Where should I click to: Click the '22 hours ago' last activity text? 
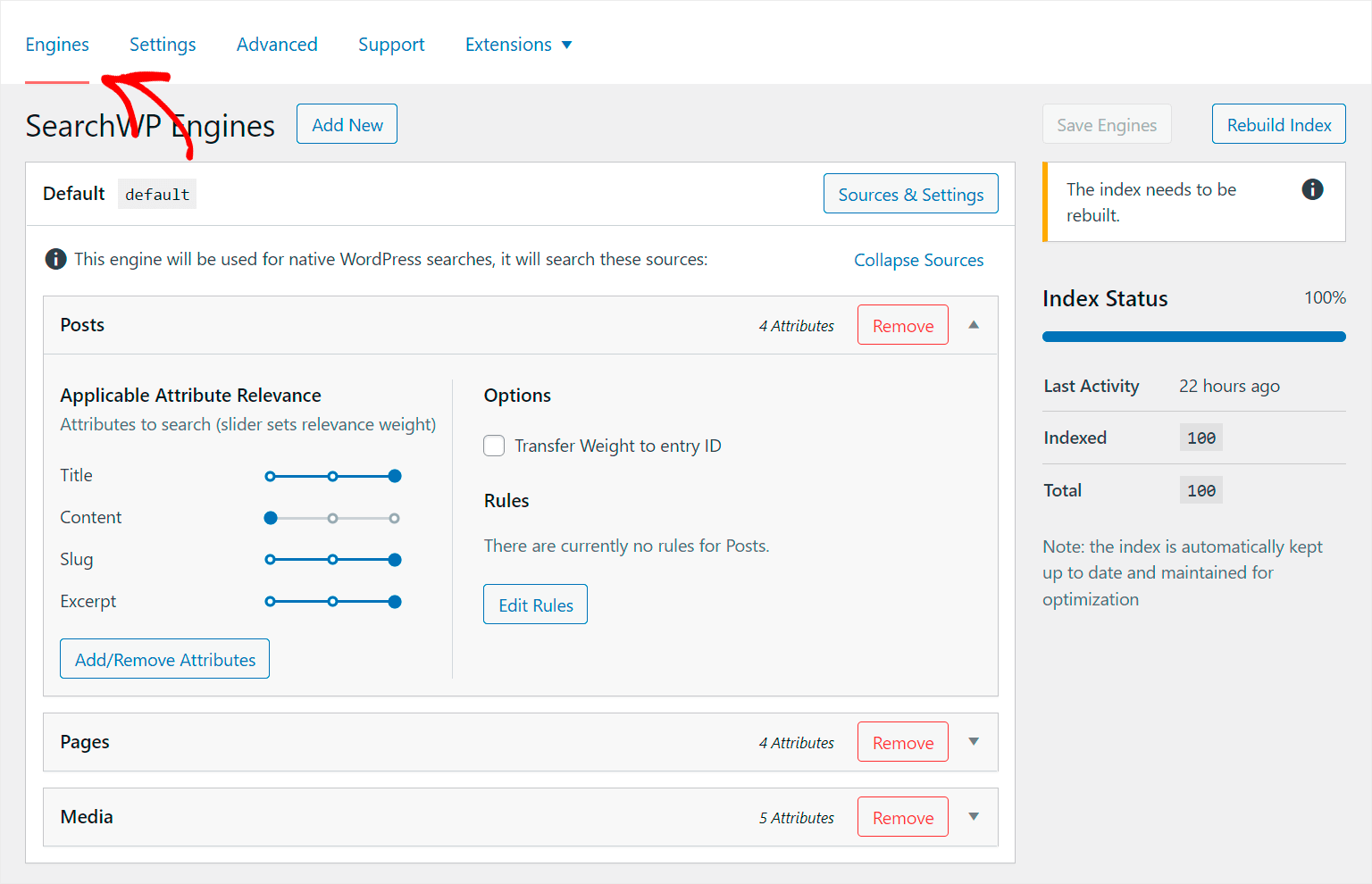click(1229, 386)
